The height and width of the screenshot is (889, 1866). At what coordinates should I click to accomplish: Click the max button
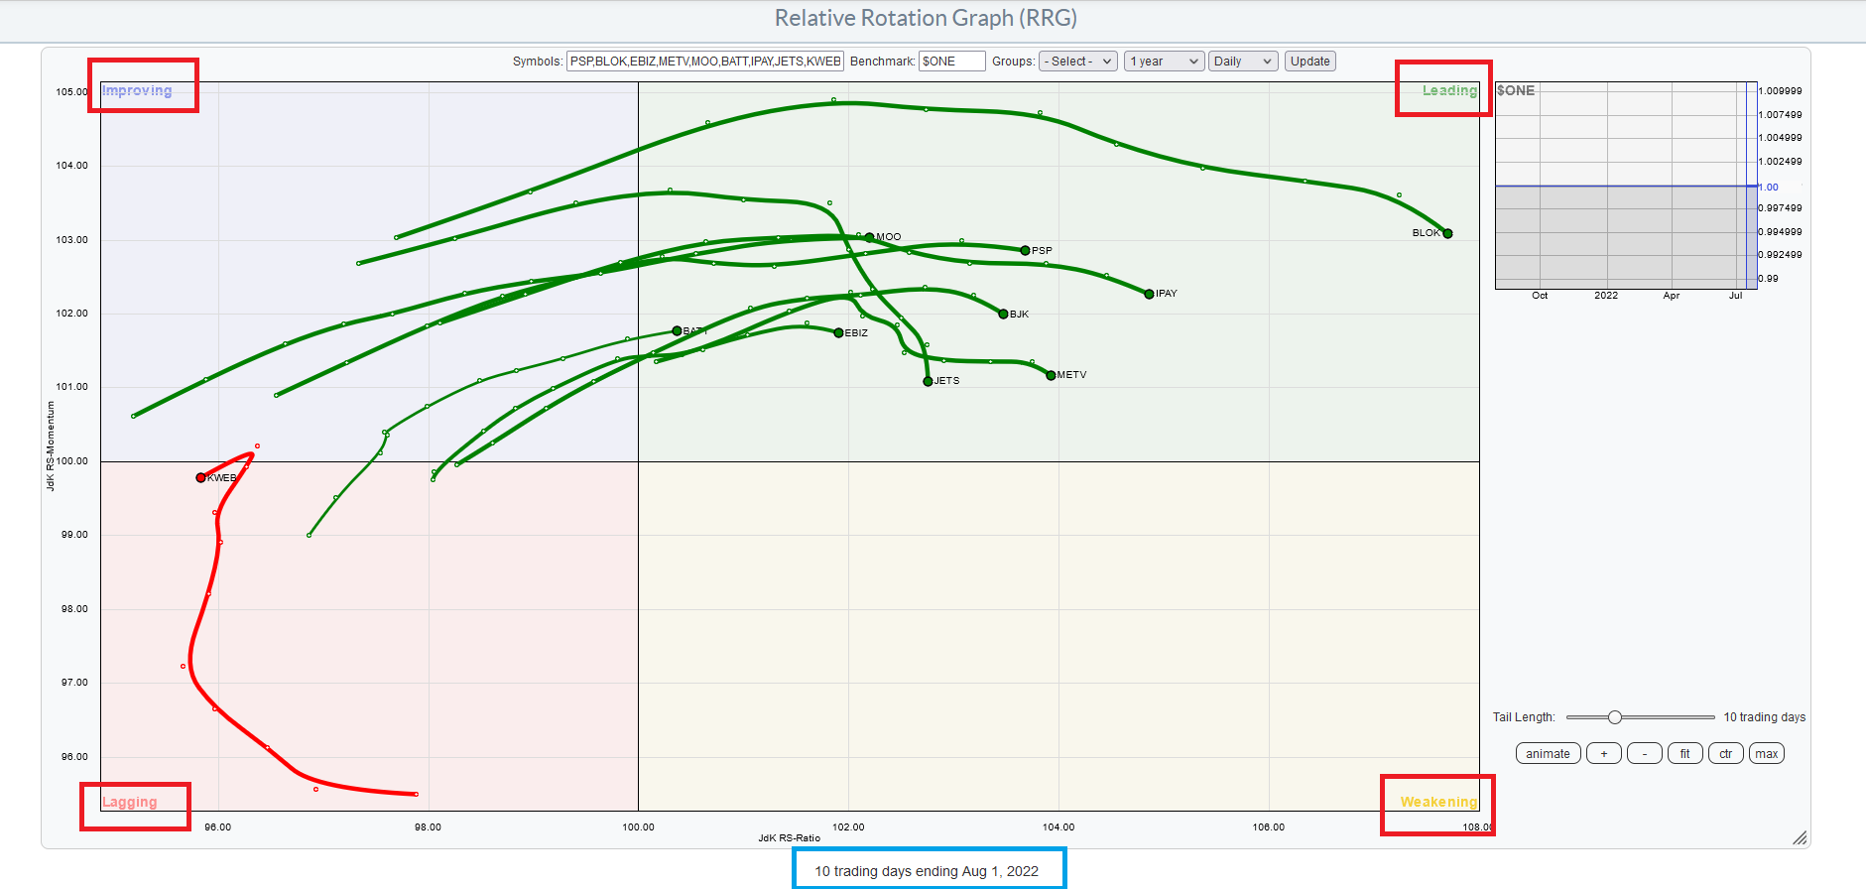coord(1766,754)
